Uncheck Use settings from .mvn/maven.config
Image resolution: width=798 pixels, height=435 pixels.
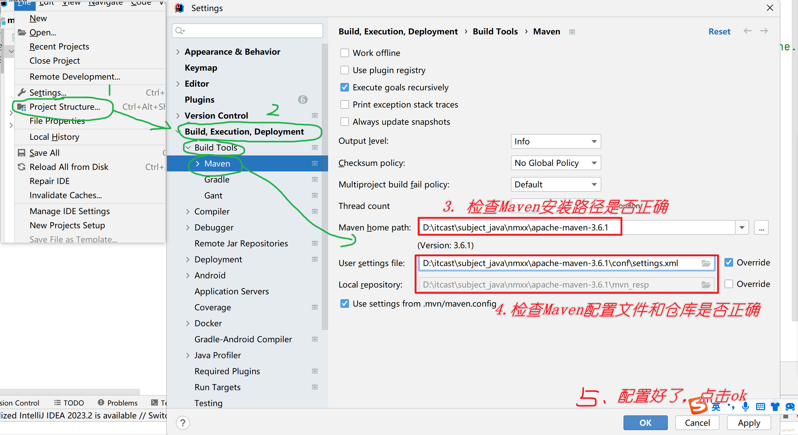[344, 304]
